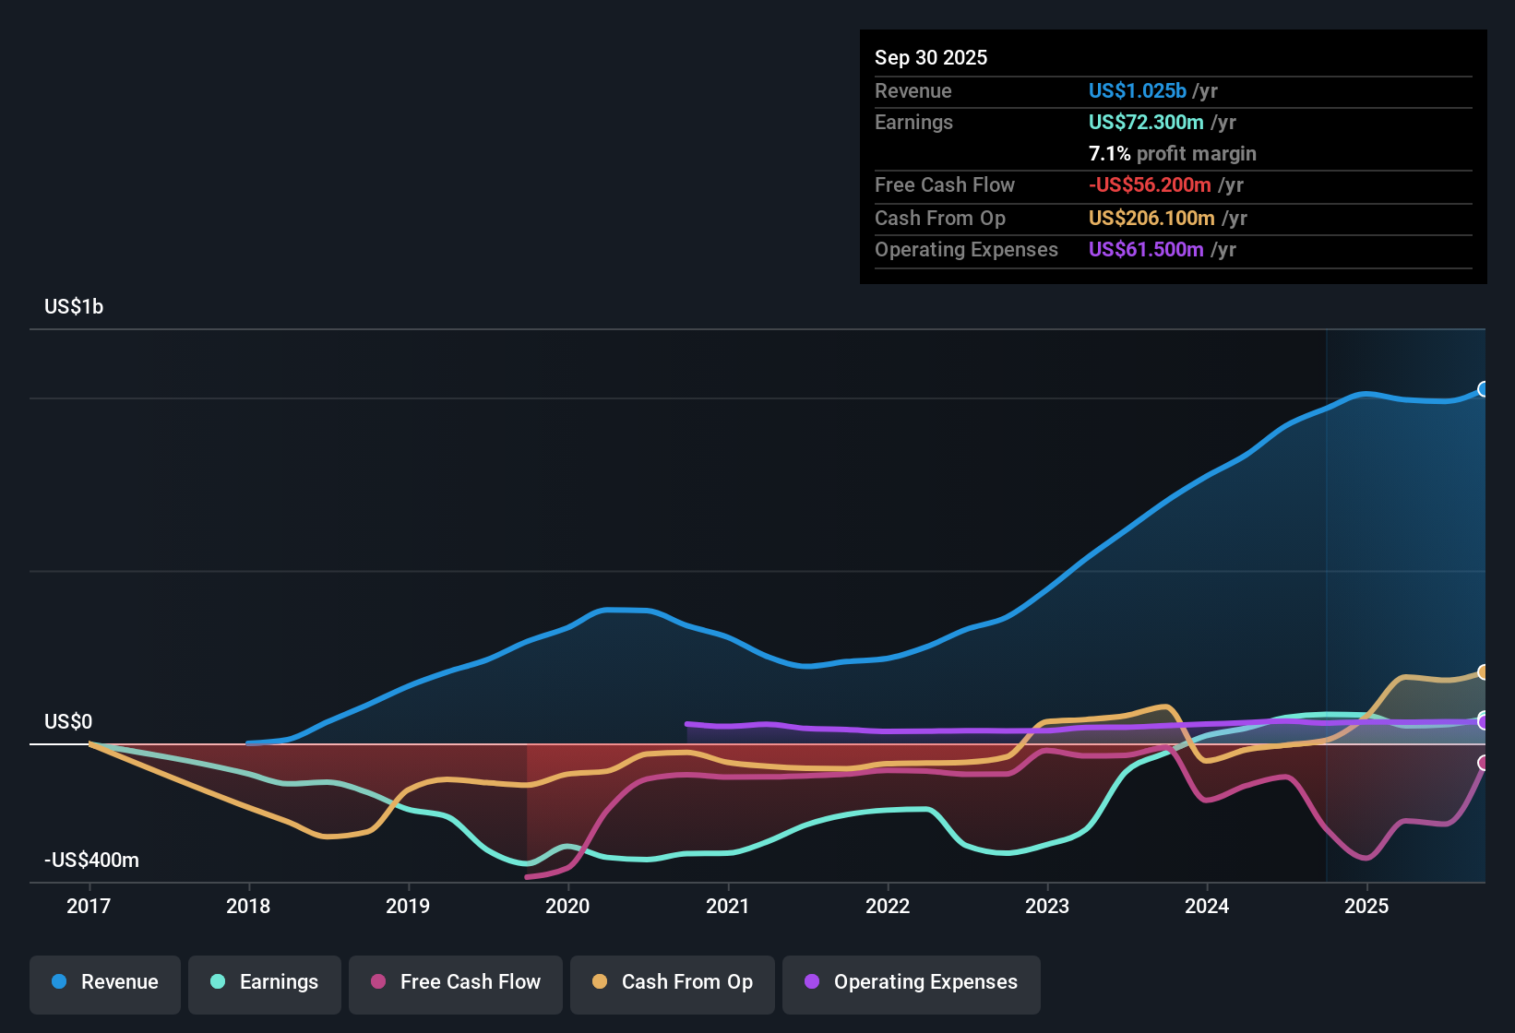Click the teal Earnings legend dot
The image size is (1515, 1033).
click(x=218, y=982)
